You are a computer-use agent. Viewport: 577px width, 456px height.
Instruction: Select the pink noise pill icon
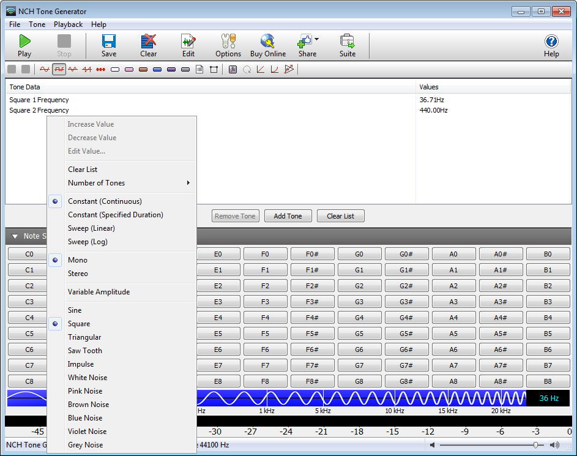coord(129,69)
